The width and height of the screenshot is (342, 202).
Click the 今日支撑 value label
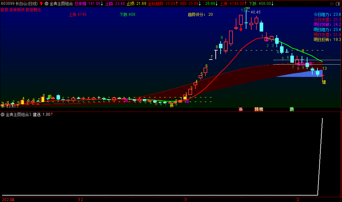[x=327, y=20]
